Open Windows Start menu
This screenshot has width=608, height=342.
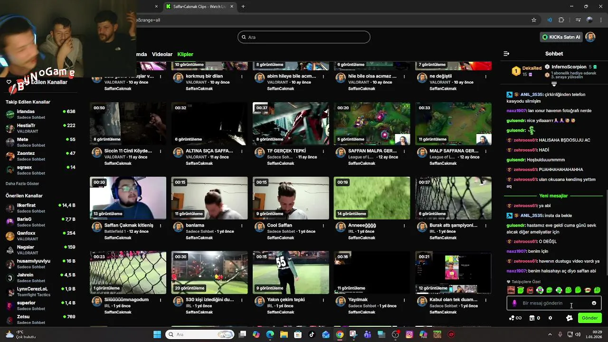coord(157,334)
